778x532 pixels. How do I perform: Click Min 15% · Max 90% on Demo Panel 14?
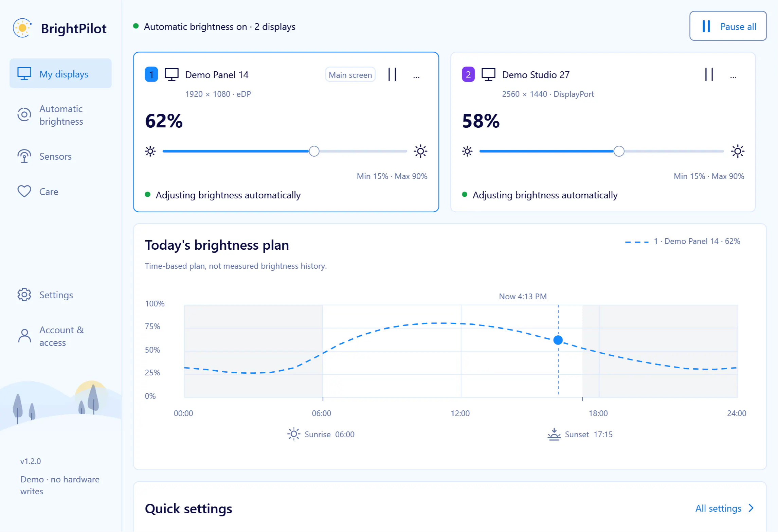[392, 176]
